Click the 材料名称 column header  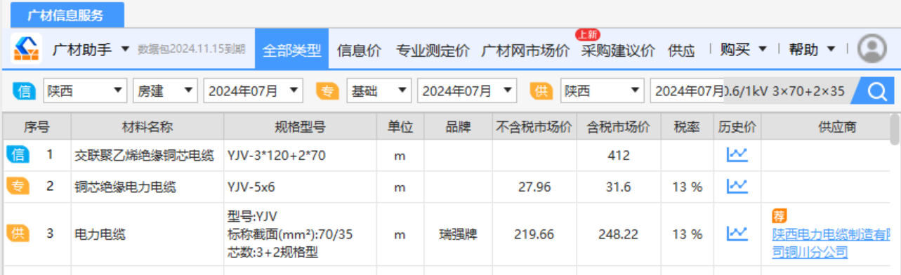click(147, 127)
